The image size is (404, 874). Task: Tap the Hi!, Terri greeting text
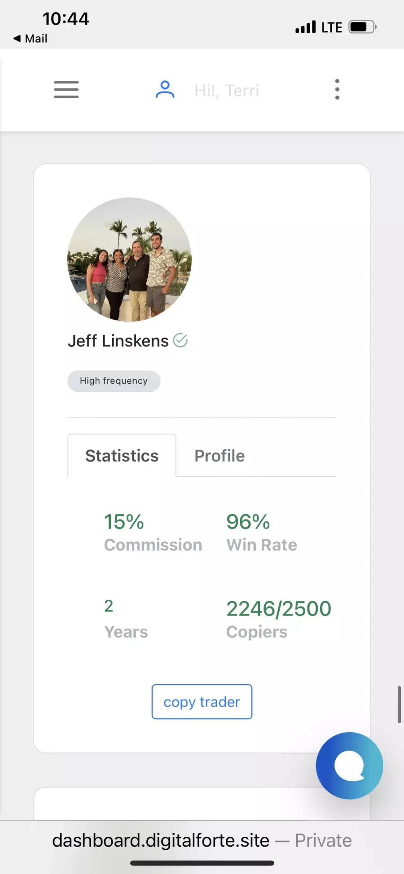[x=227, y=91]
